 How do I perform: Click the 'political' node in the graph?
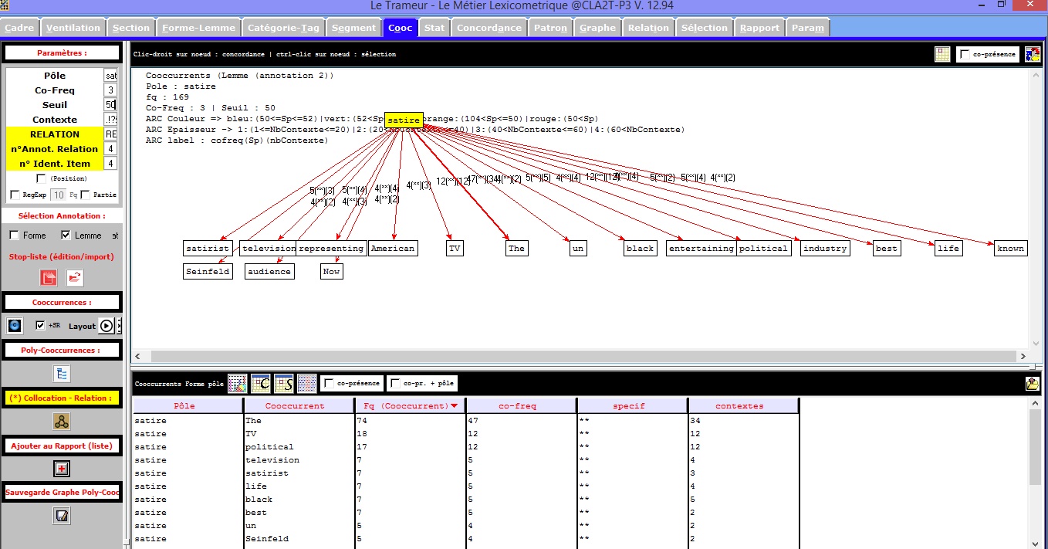click(763, 249)
